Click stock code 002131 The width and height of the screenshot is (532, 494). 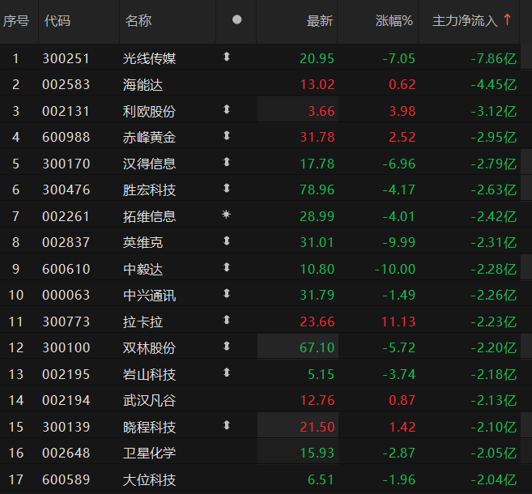pyautogui.click(x=66, y=111)
